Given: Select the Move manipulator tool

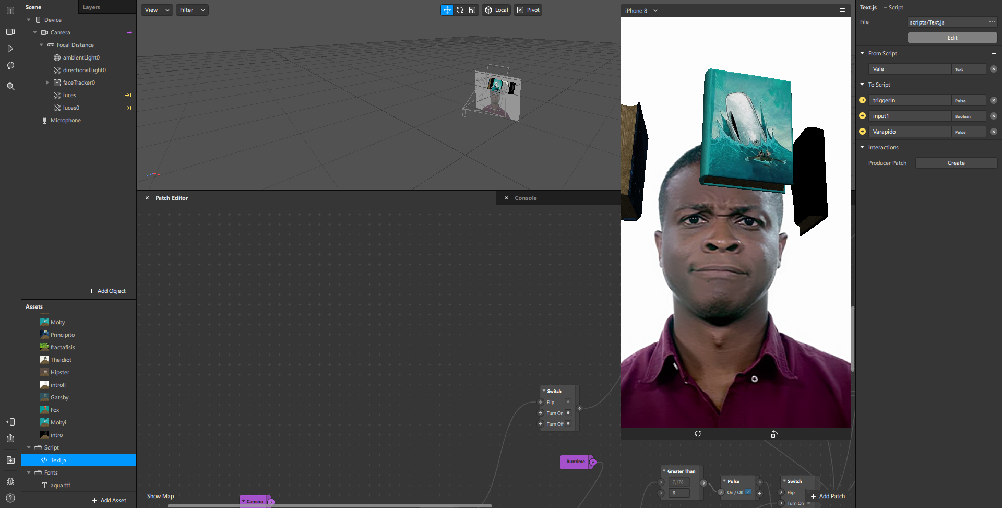Looking at the screenshot, I should [447, 10].
